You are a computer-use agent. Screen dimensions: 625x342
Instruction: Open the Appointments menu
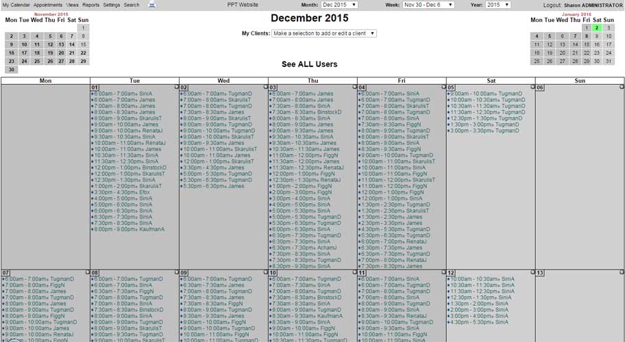point(48,5)
